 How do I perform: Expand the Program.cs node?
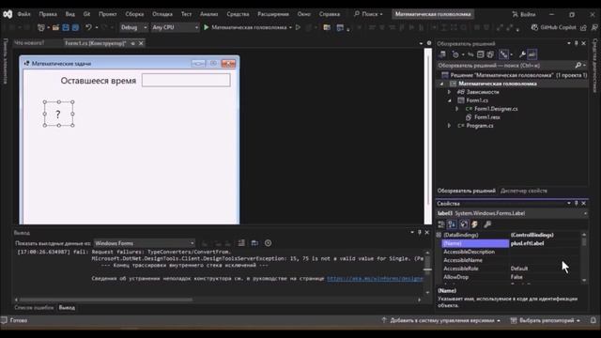[450, 126]
